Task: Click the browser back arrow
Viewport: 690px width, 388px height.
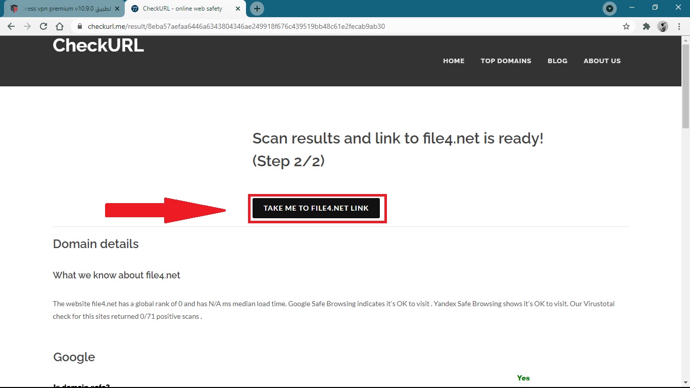Action: [11, 26]
